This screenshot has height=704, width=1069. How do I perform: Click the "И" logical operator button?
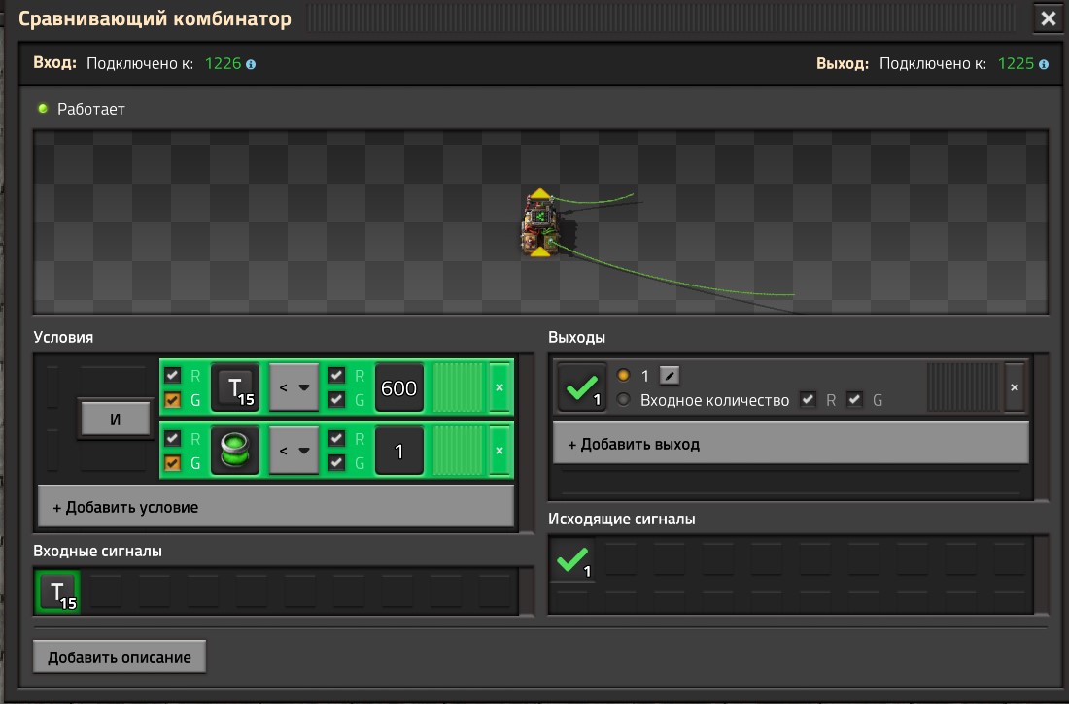pos(116,419)
